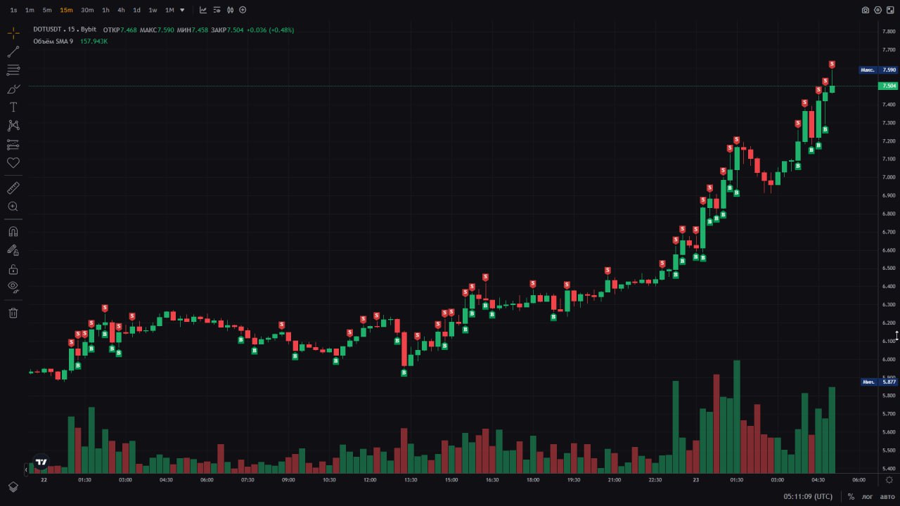Click the 05:11:09 (UTC) timezone button

pyautogui.click(x=808, y=496)
